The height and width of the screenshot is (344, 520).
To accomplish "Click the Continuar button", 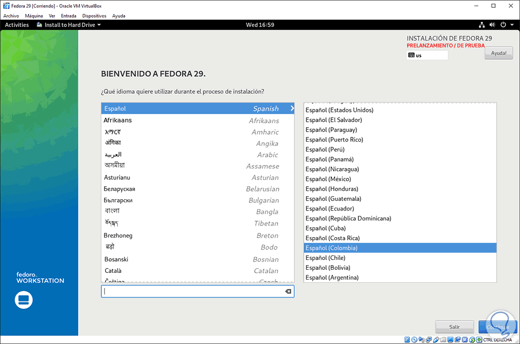I will (x=498, y=327).
